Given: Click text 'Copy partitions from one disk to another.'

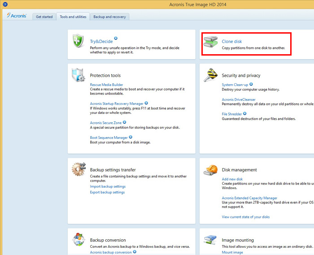Looking at the screenshot, I should click(253, 48).
